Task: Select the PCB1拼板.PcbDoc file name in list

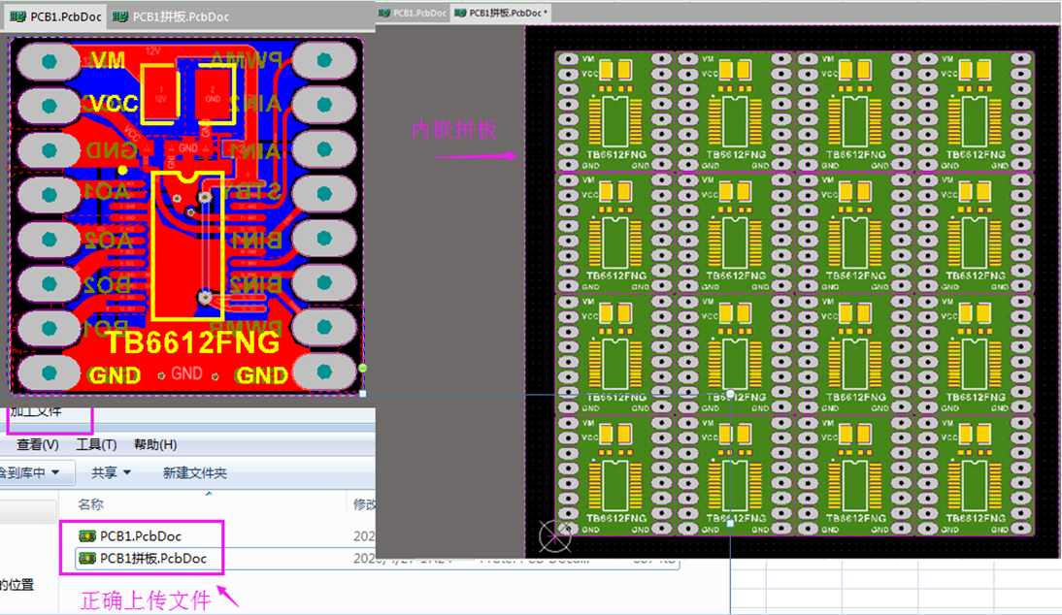Action: (x=153, y=558)
